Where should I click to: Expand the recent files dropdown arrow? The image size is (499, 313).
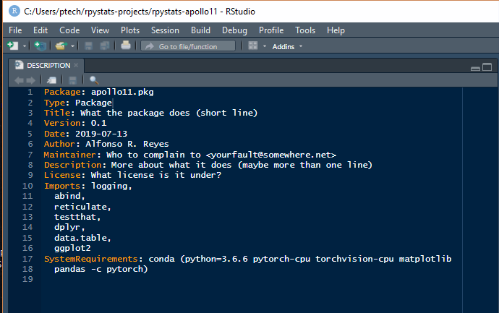coord(72,46)
